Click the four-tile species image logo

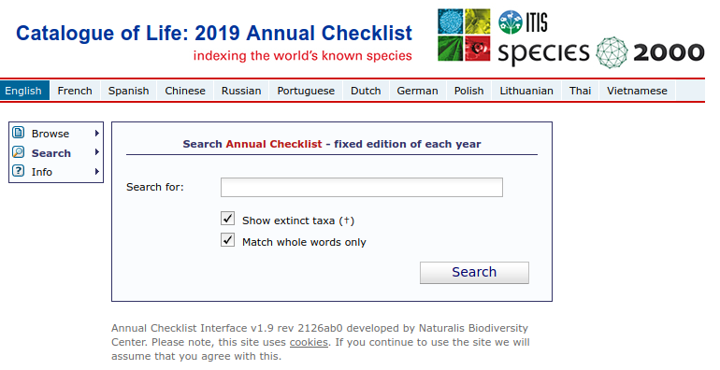pyautogui.click(x=464, y=35)
